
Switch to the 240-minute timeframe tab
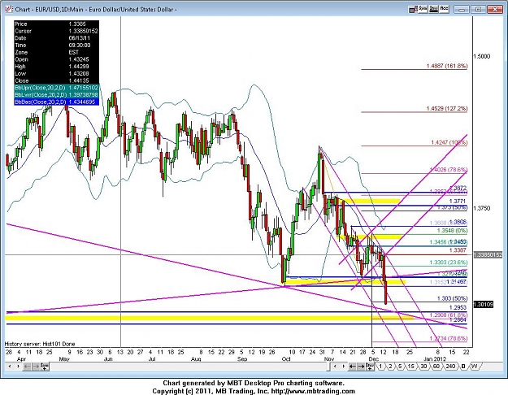click(x=450, y=367)
